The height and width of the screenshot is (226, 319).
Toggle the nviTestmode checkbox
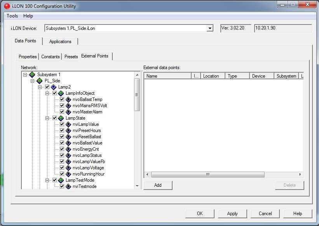tap(62, 186)
